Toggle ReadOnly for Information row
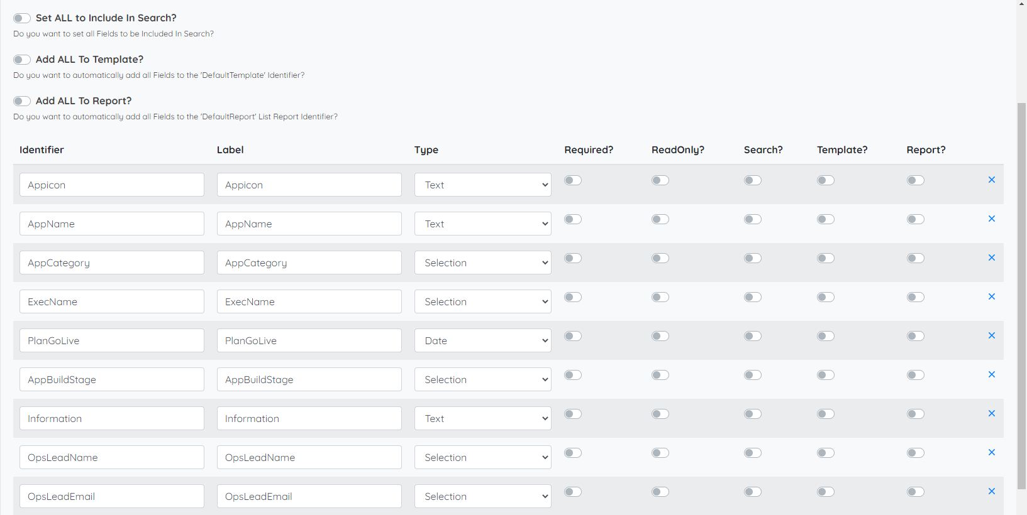Image resolution: width=1027 pixels, height=515 pixels. 660,414
